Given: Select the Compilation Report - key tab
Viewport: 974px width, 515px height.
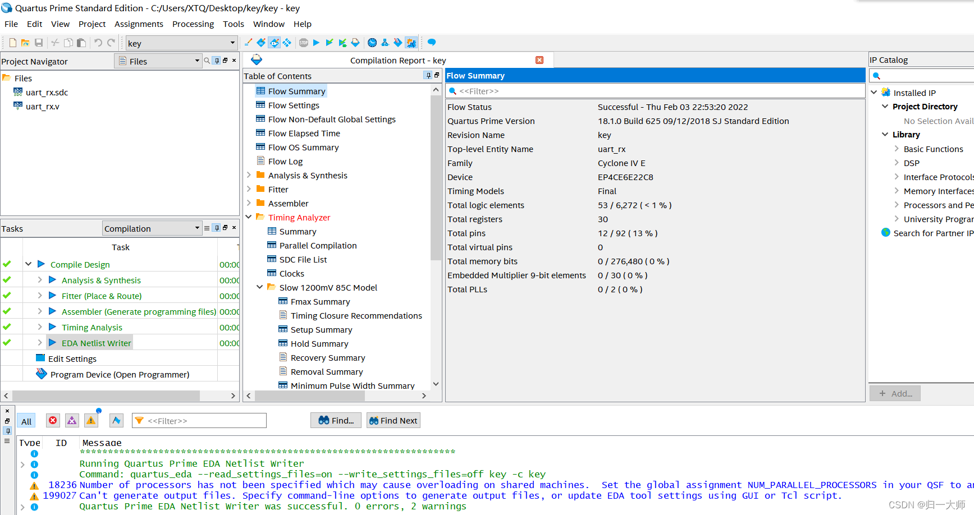Looking at the screenshot, I should pyautogui.click(x=398, y=61).
